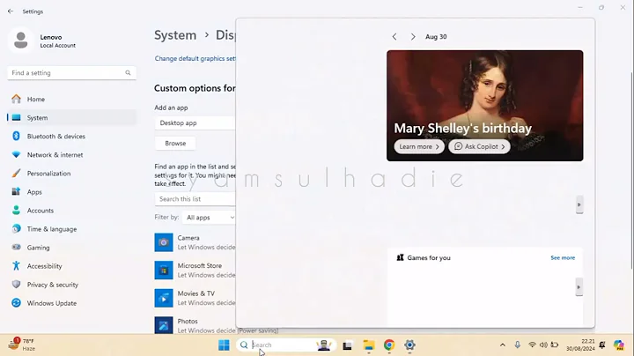Go to Personalization settings
The image size is (634, 356).
coord(71,174)
